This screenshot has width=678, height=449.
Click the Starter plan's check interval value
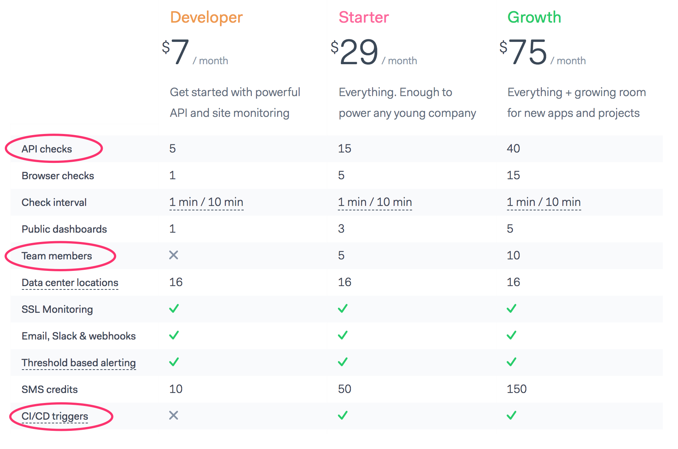click(x=375, y=202)
